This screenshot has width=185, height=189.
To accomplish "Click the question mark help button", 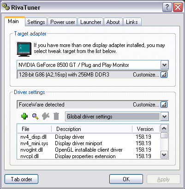I will (167, 7).
